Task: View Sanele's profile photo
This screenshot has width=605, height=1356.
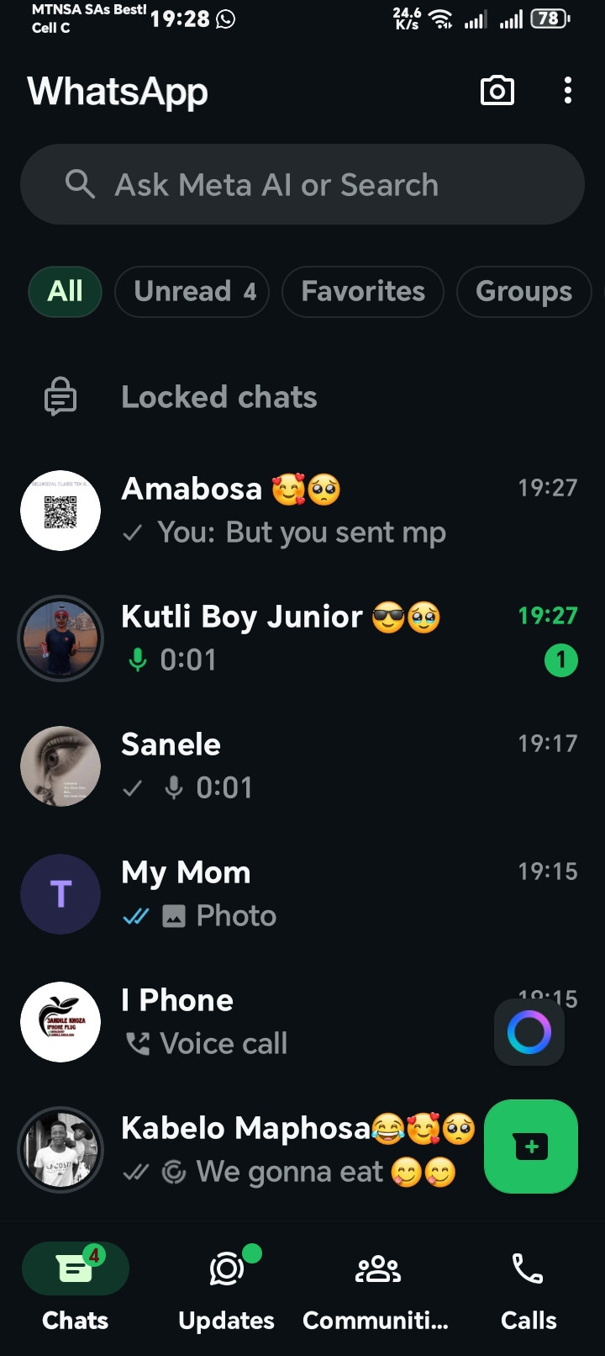Action: point(60,766)
